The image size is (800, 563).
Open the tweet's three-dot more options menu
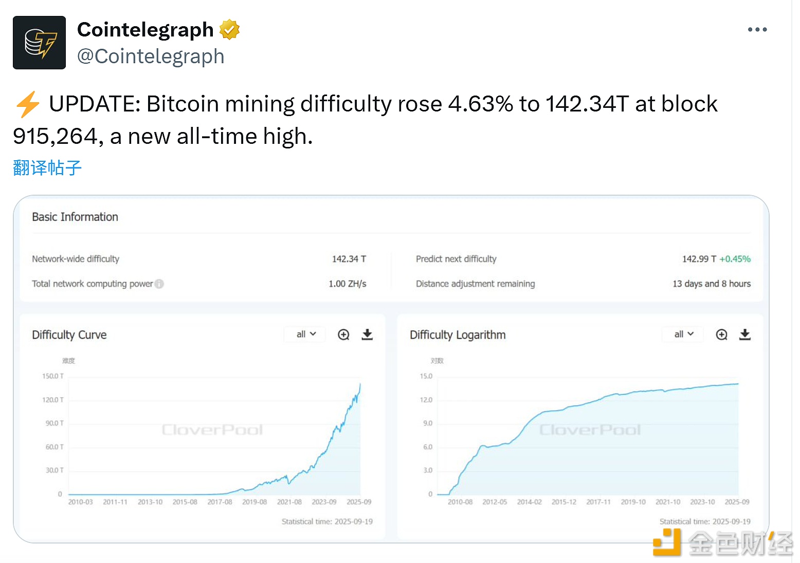click(757, 30)
